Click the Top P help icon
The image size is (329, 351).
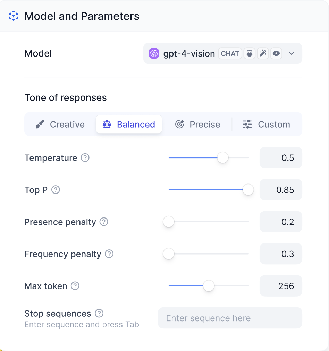[56, 190]
